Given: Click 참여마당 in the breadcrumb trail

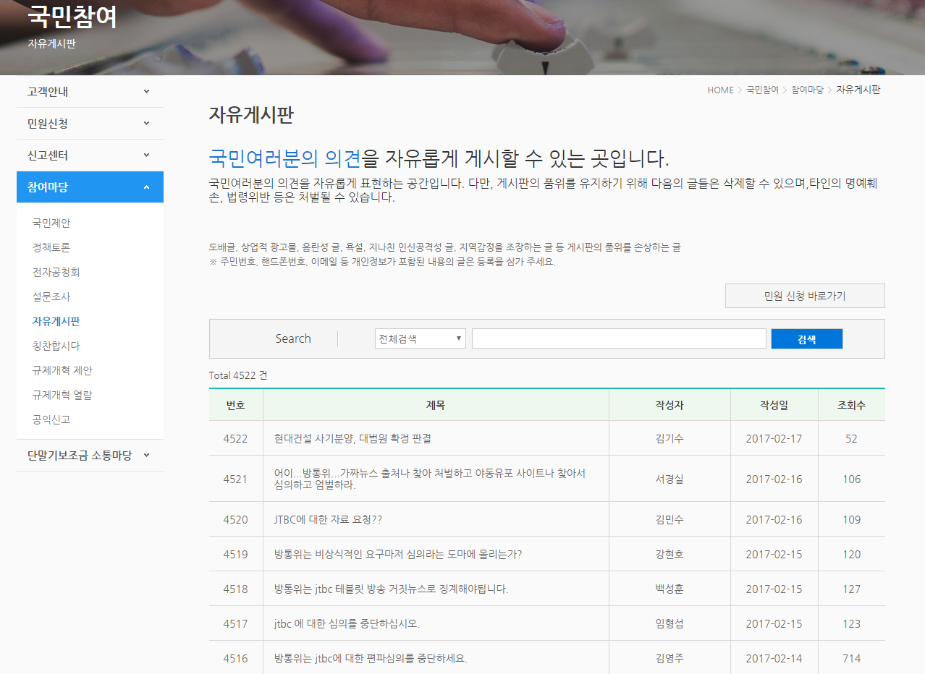Looking at the screenshot, I should pyautogui.click(x=807, y=90).
